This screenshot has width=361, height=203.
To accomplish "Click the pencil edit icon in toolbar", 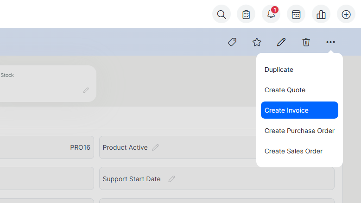I will pyautogui.click(x=281, y=42).
